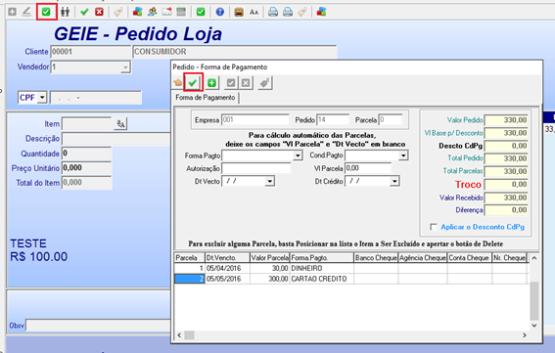Select the CARTAO CREDITO row in parcel list
Viewport: 555px width, 353px height.
click(x=350, y=279)
